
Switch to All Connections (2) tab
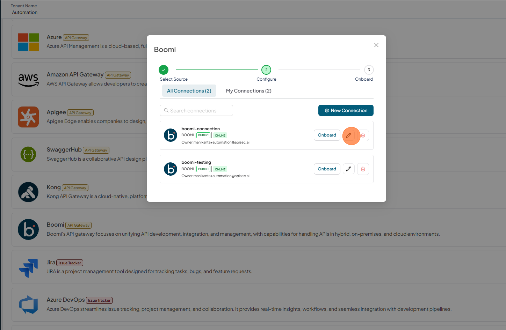click(x=189, y=91)
